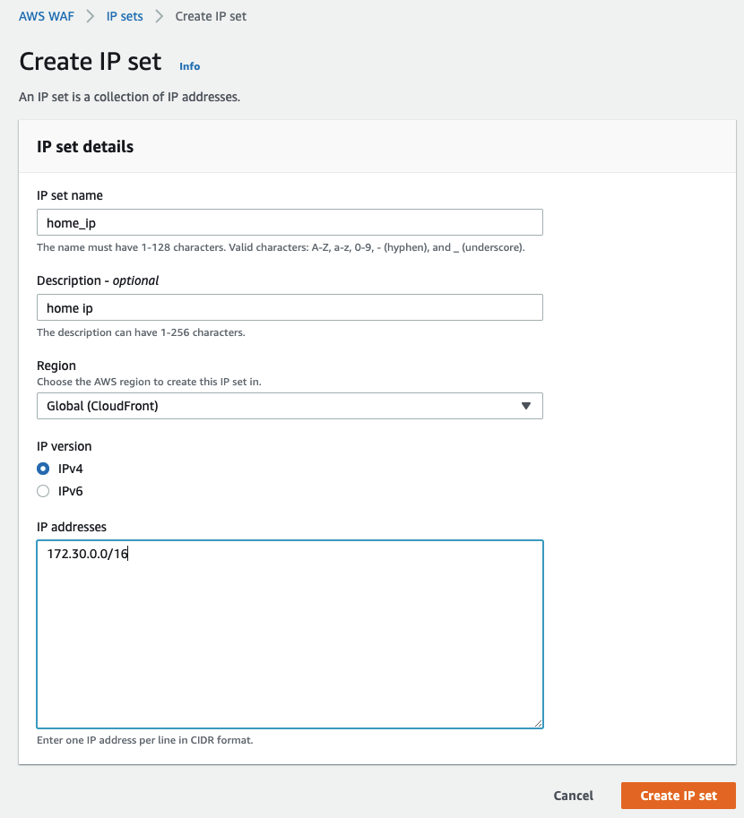Go to the IP sets breadcrumb link
Viewport: 744px width, 818px height.
point(125,16)
